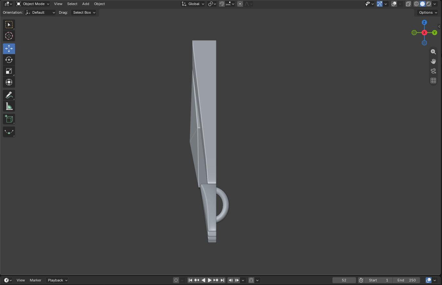
Task: Click the End frame field 250
Action: coord(406,280)
